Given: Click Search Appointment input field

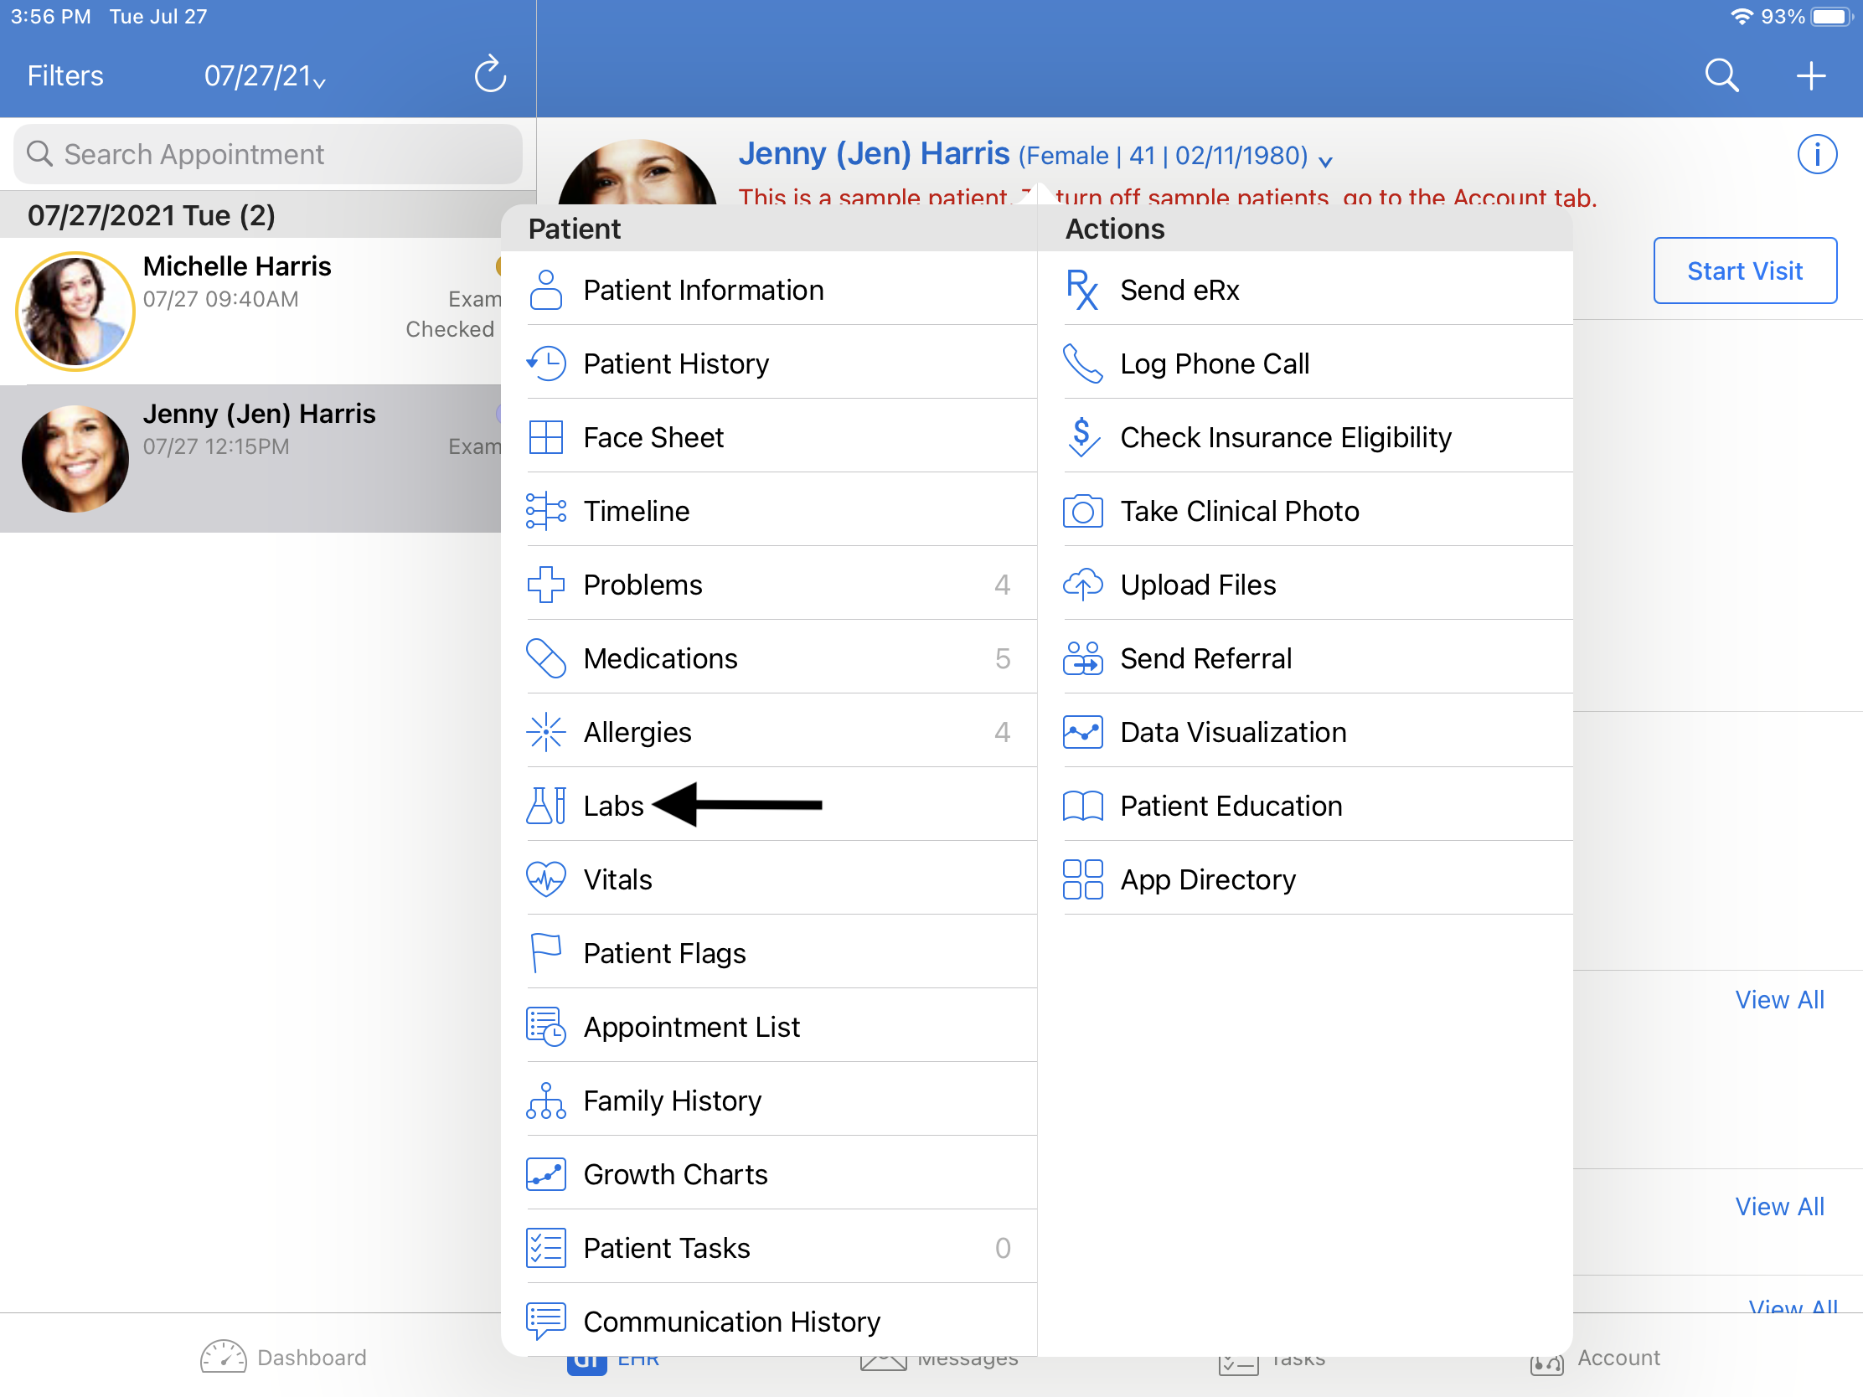Looking at the screenshot, I should pos(268,151).
